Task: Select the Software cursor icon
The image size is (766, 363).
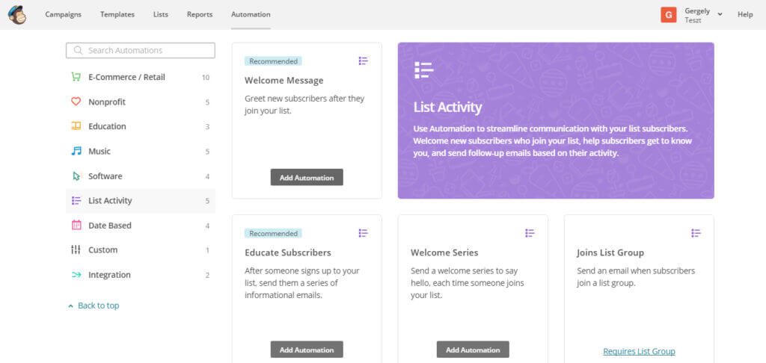Action: pyautogui.click(x=76, y=176)
